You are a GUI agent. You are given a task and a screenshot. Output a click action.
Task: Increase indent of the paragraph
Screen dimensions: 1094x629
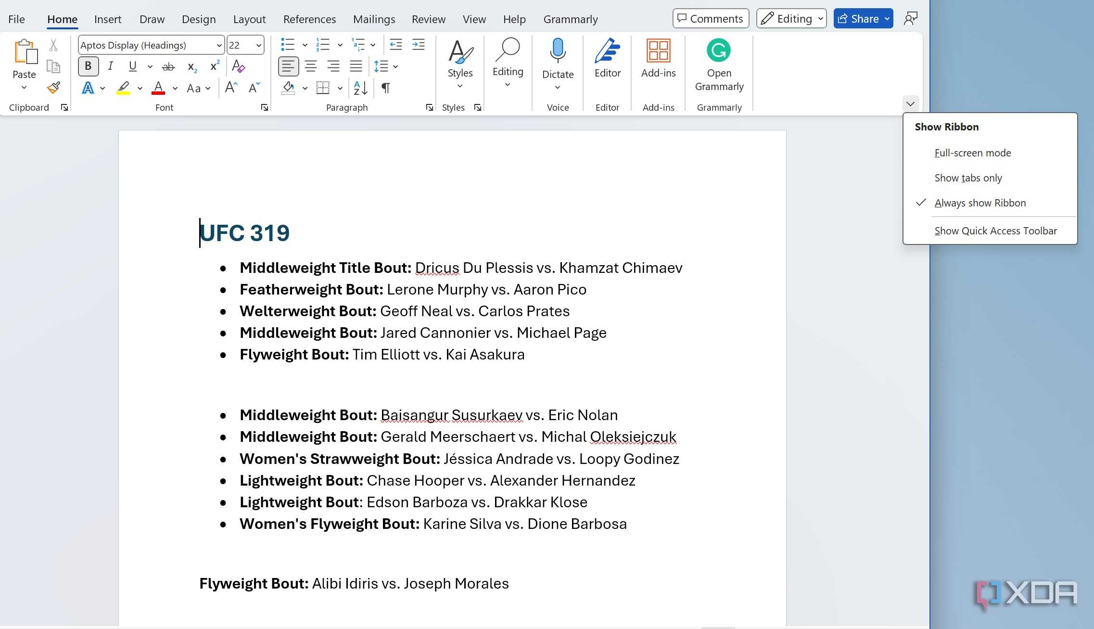pyautogui.click(x=419, y=45)
